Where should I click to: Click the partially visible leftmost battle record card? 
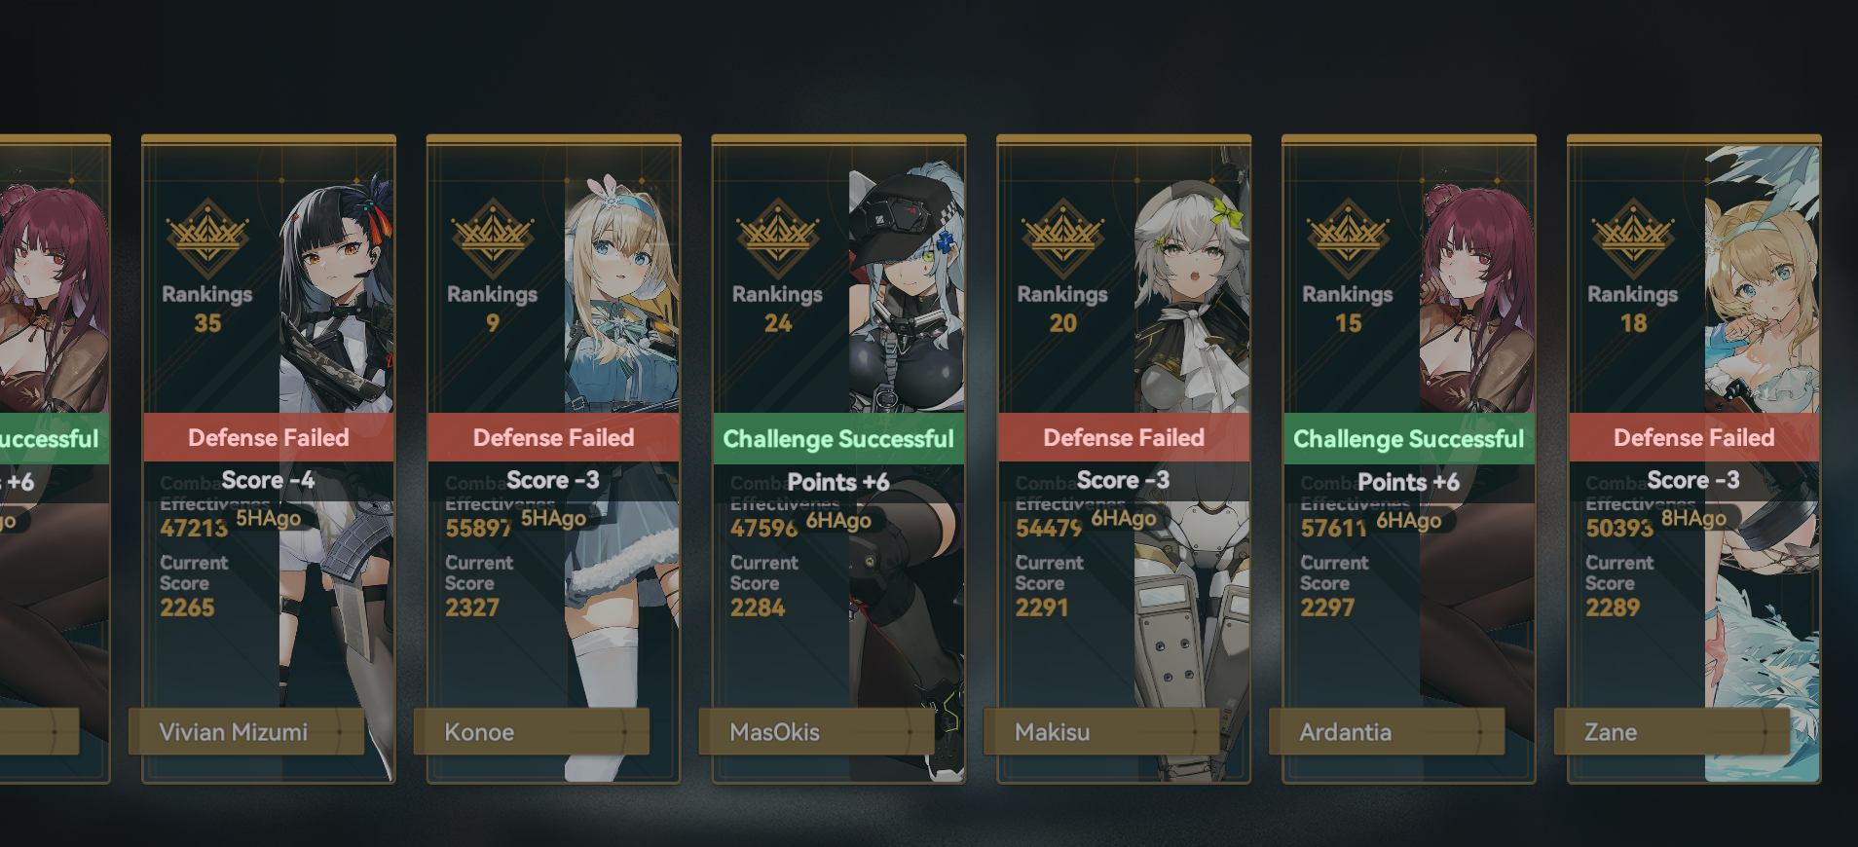55,459
